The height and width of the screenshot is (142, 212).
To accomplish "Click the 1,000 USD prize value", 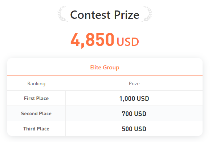I will (134, 99).
